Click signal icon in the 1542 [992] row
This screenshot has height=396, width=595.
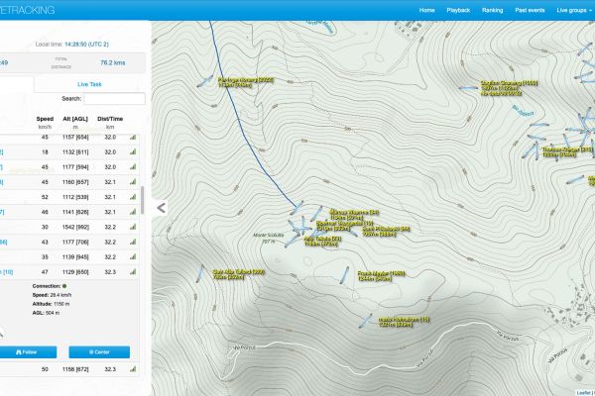click(x=133, y=227)
